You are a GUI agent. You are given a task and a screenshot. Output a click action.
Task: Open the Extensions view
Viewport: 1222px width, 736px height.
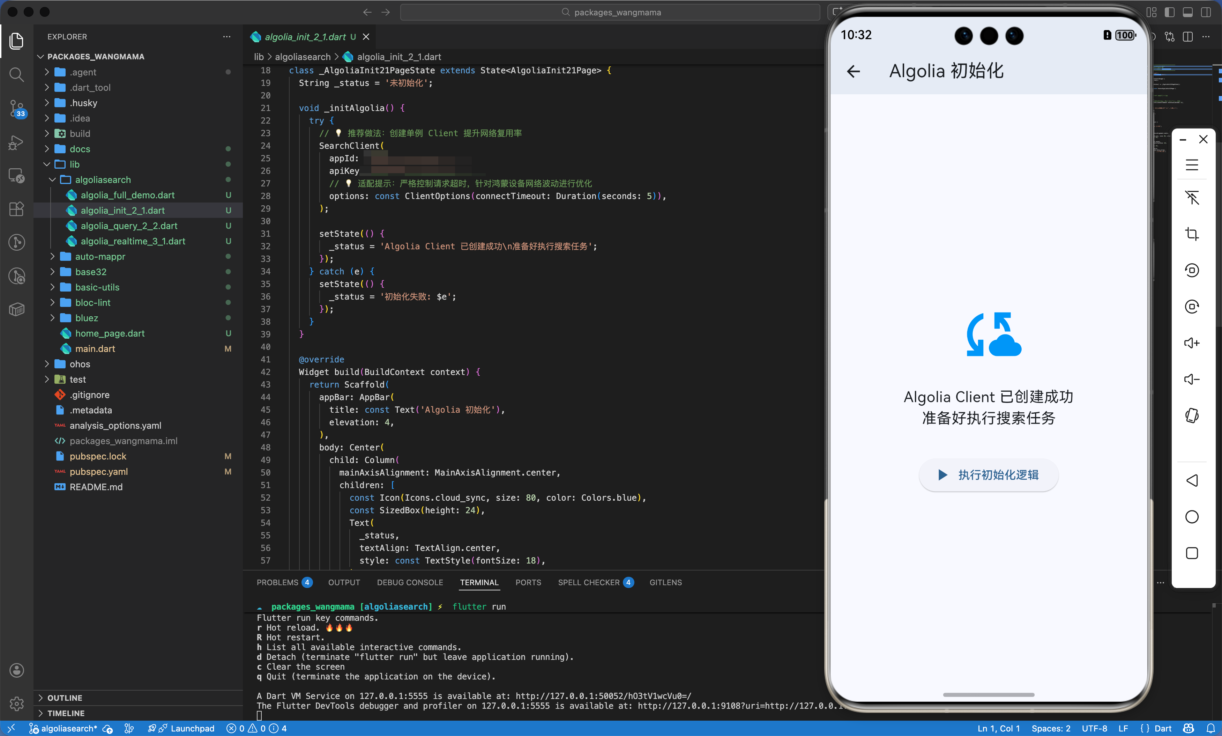pos(16,209)
